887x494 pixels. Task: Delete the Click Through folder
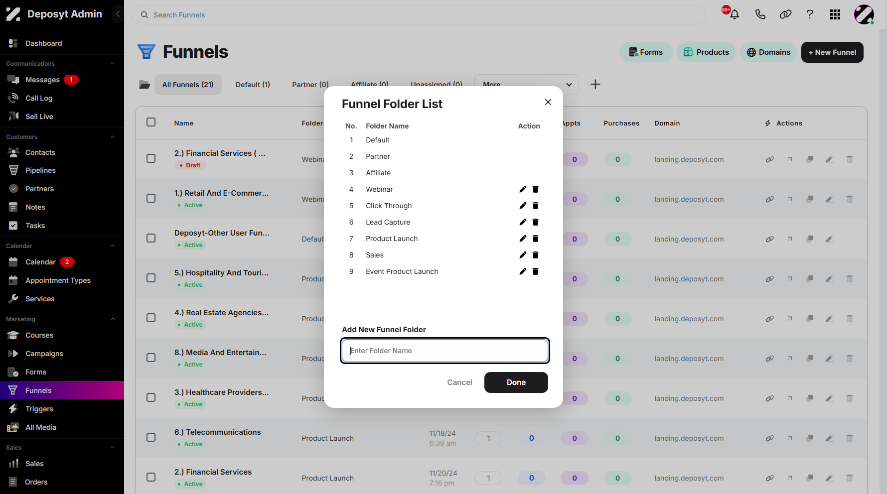click(x=536, y=206)
